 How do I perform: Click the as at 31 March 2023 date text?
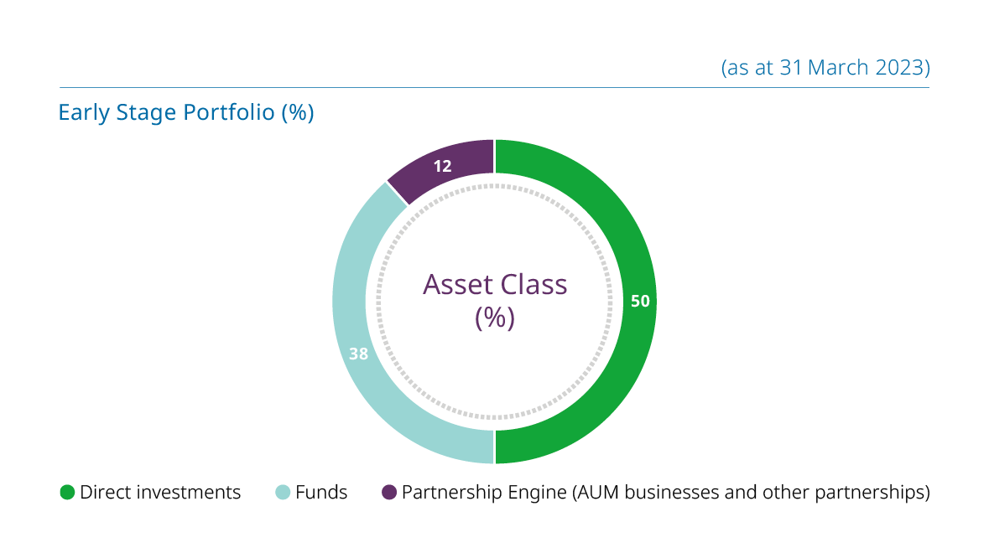tap(825, 67)
